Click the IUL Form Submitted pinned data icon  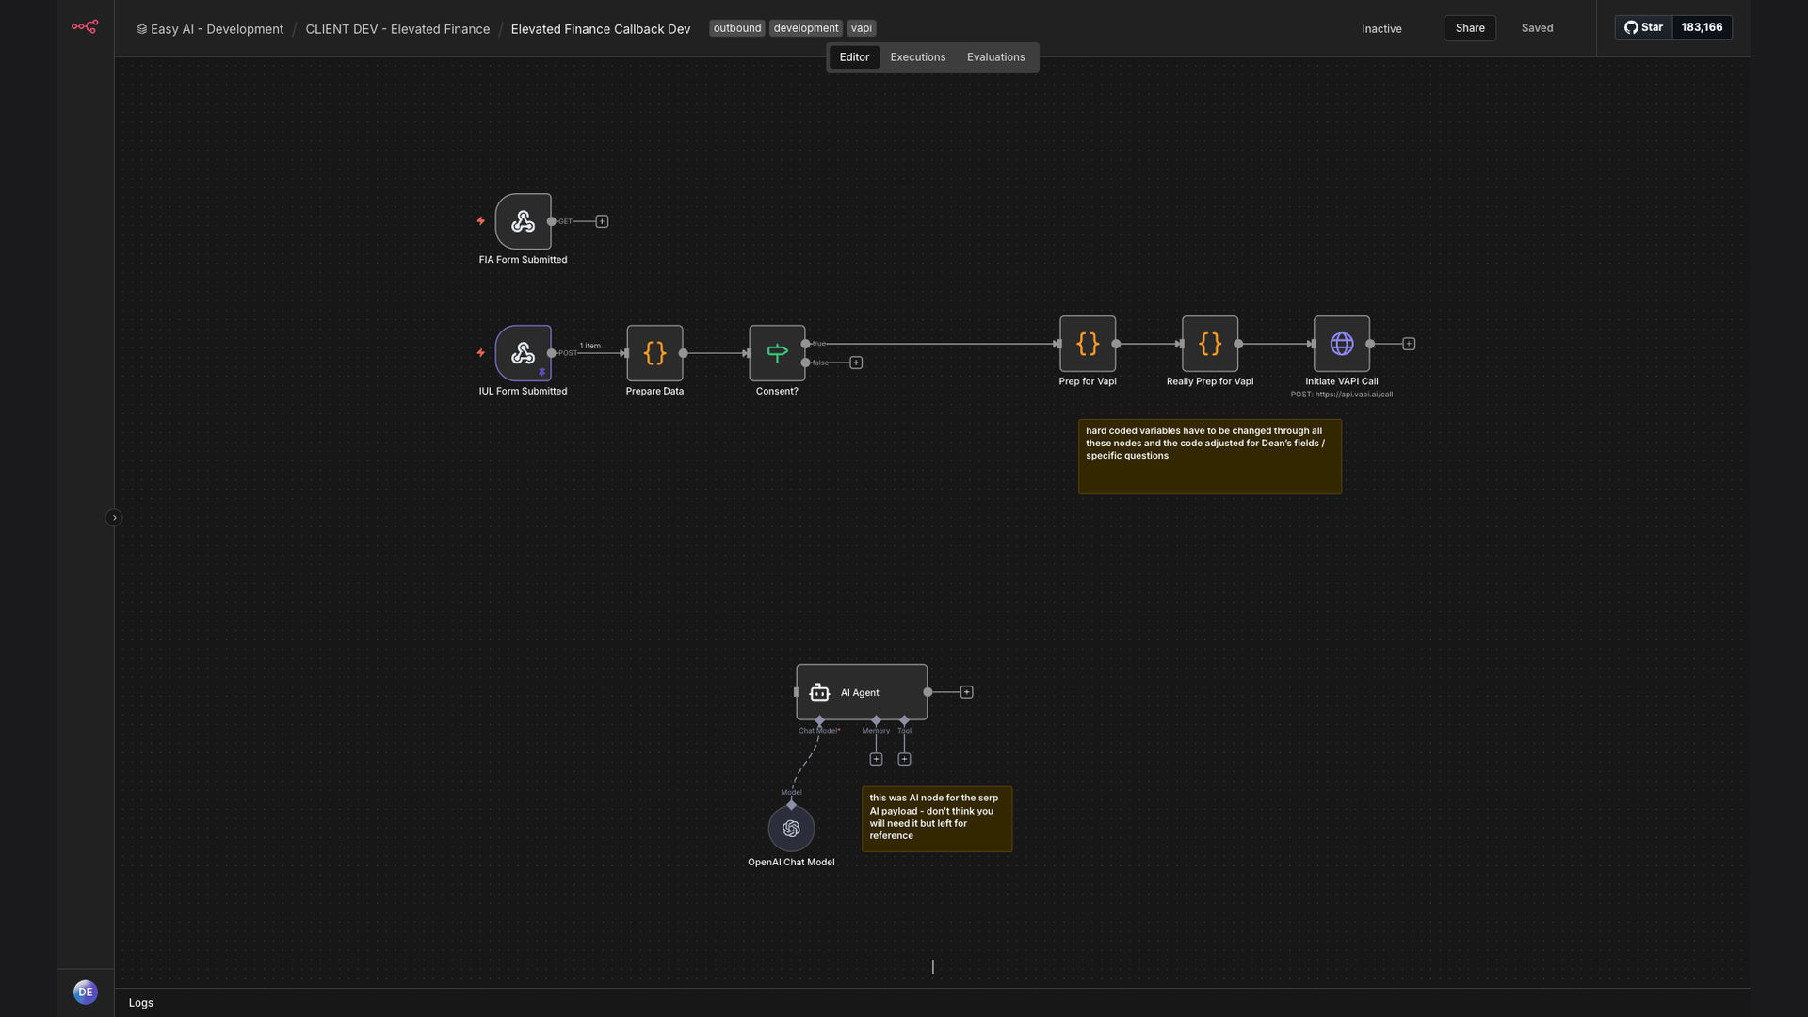tap(541, 372)
